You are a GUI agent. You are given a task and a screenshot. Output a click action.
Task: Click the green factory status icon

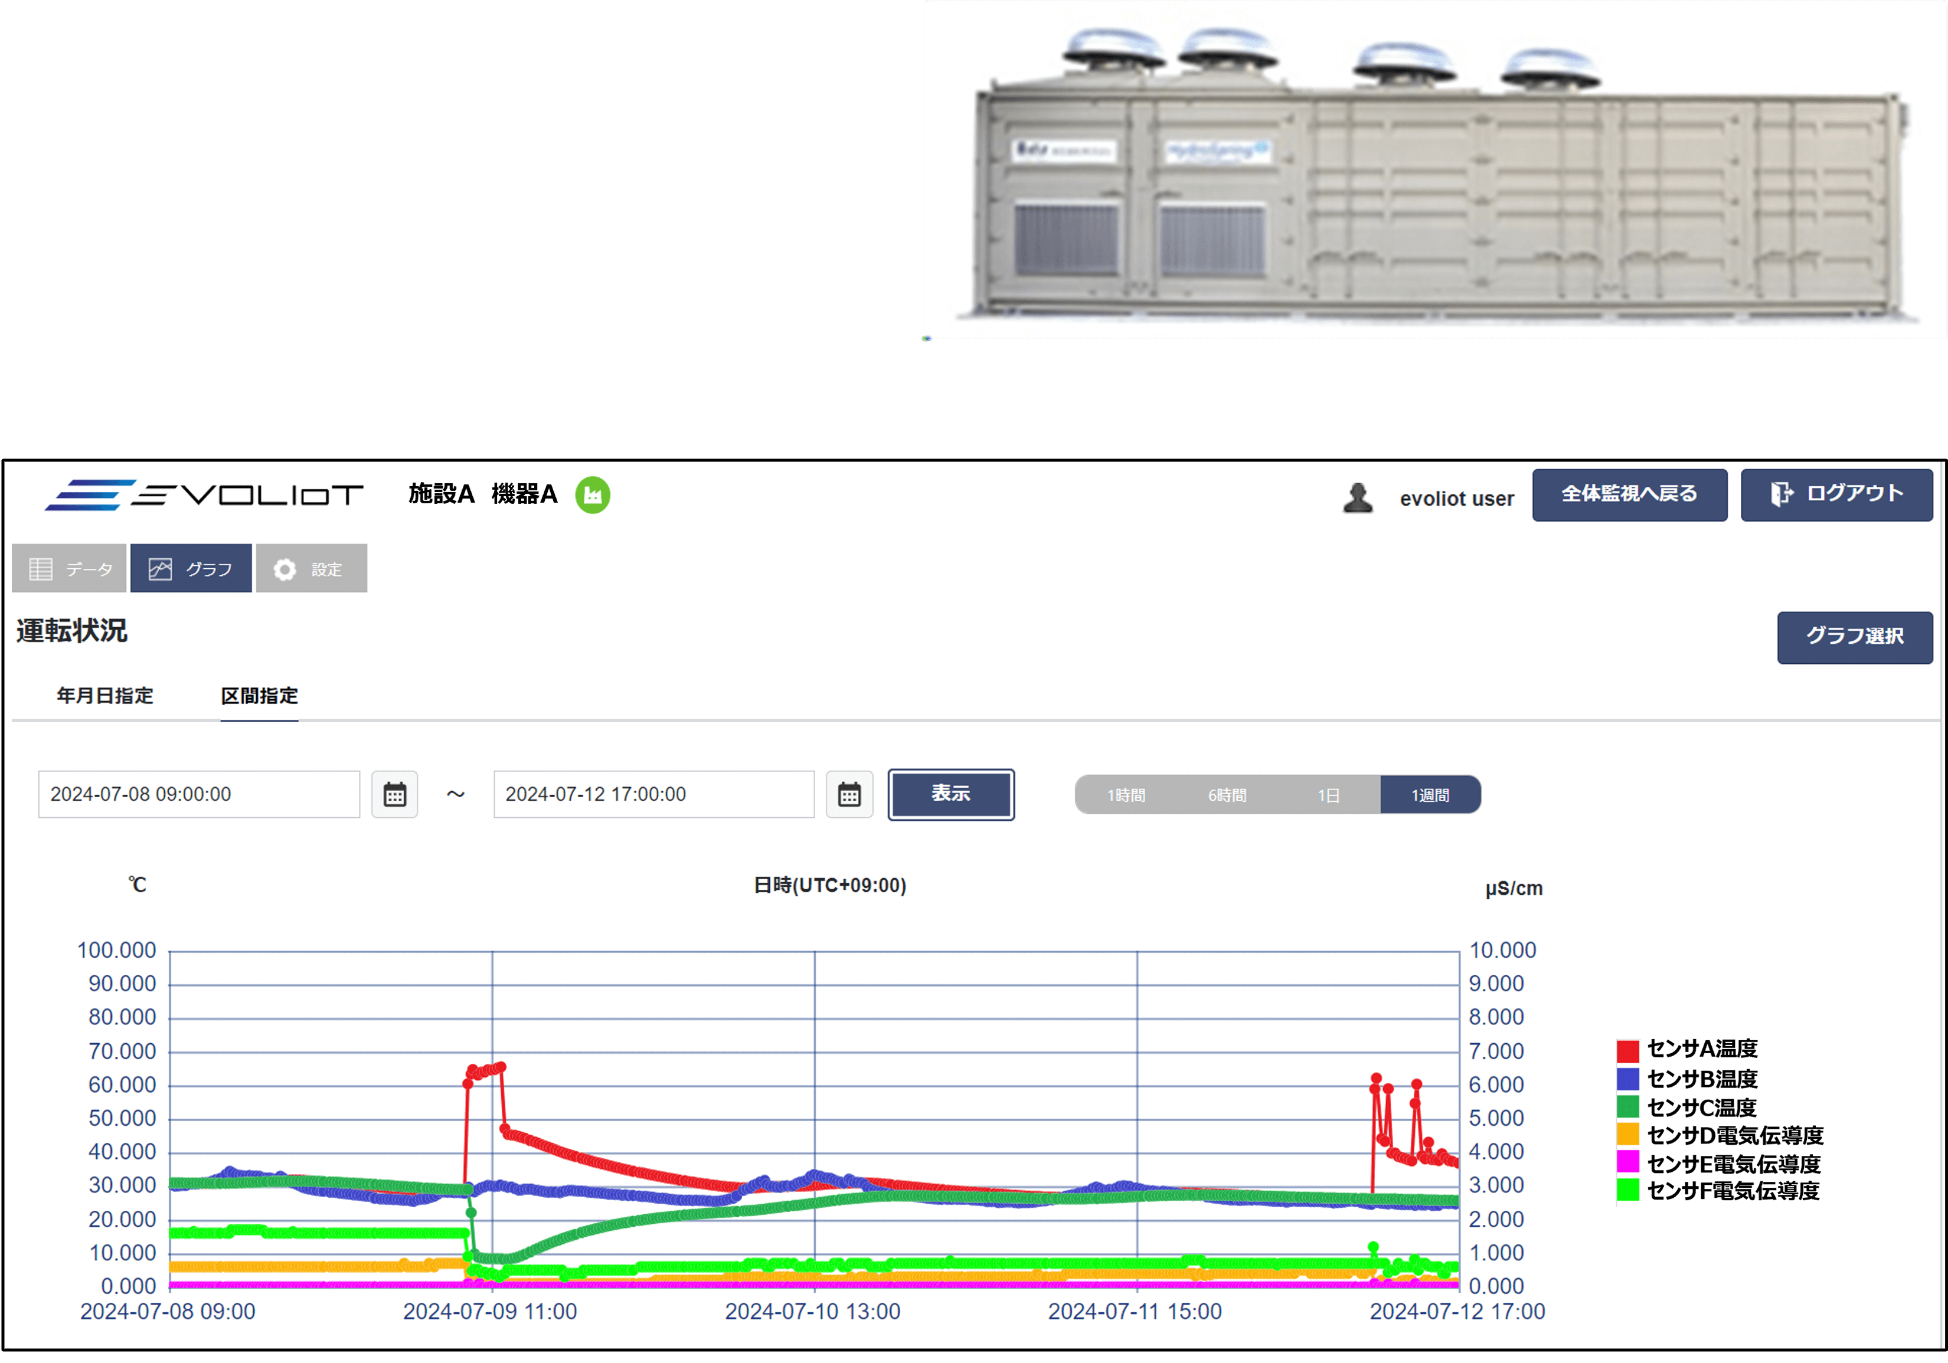[x=592, y=494]
